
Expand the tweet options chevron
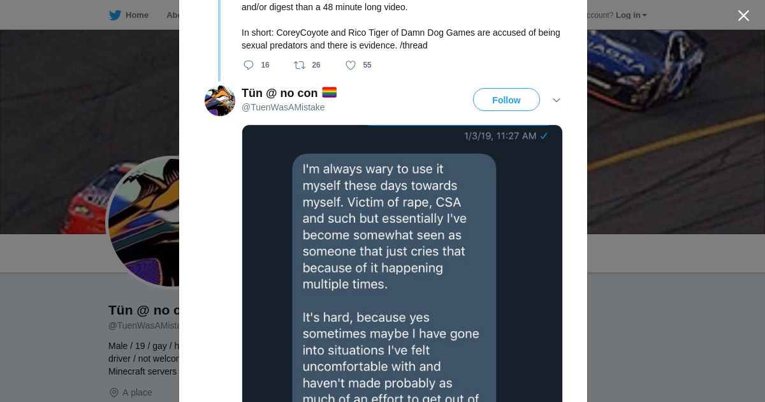556,100
